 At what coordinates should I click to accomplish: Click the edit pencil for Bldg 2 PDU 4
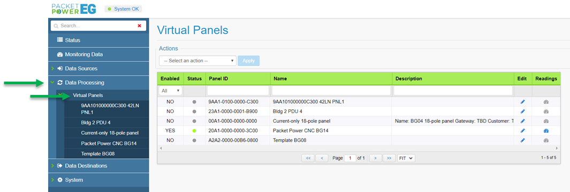[x=523, y=111]
